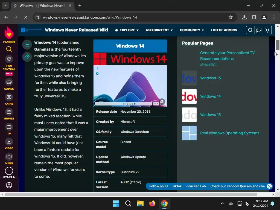Open Chrome three-dot menu
The height and width of the screenshot is (210, 280).
click(274, 17)
